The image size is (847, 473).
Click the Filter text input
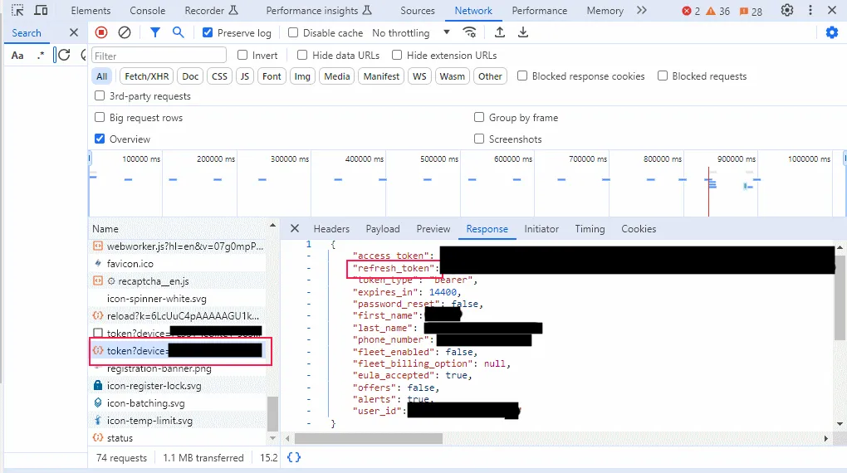pyautogui.click(x=159, y=55)
